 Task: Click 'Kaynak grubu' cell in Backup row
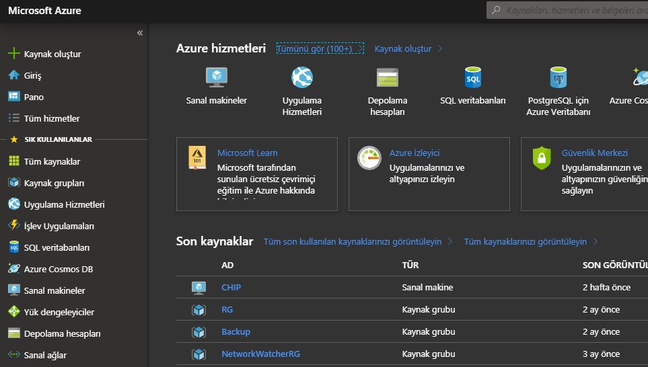coord(429,332)
